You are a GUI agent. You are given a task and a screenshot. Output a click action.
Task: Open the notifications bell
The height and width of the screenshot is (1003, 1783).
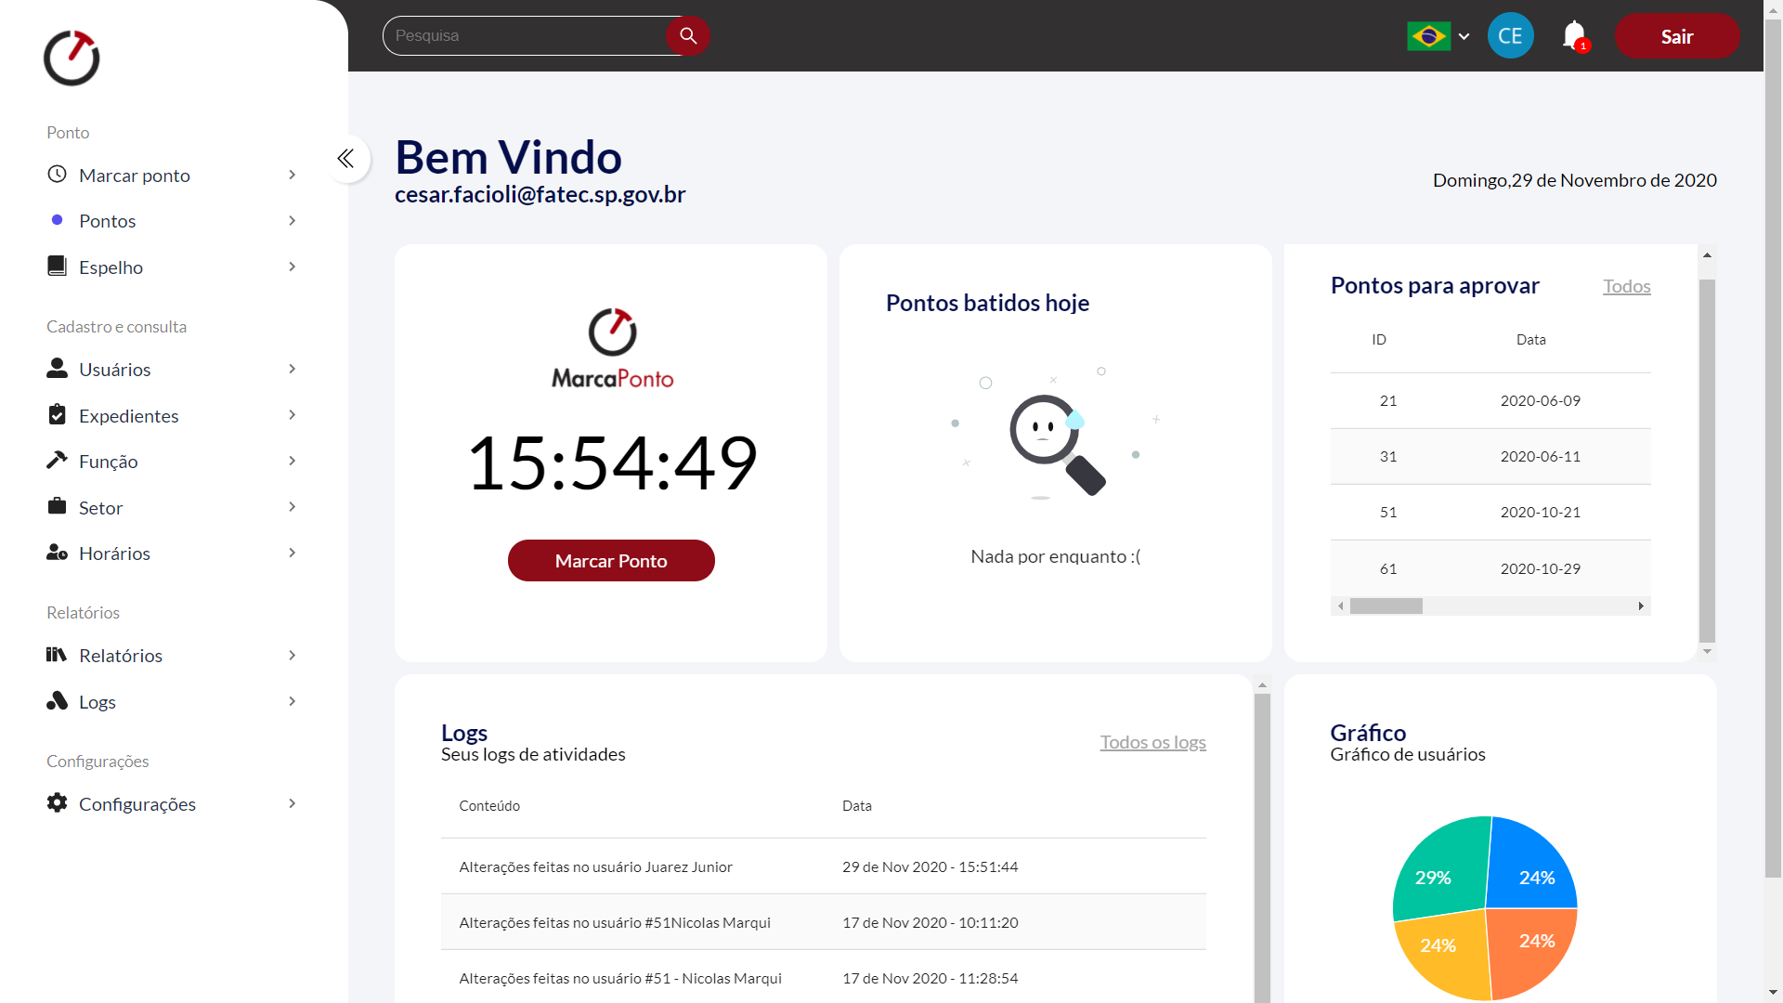pos(1574,36)
